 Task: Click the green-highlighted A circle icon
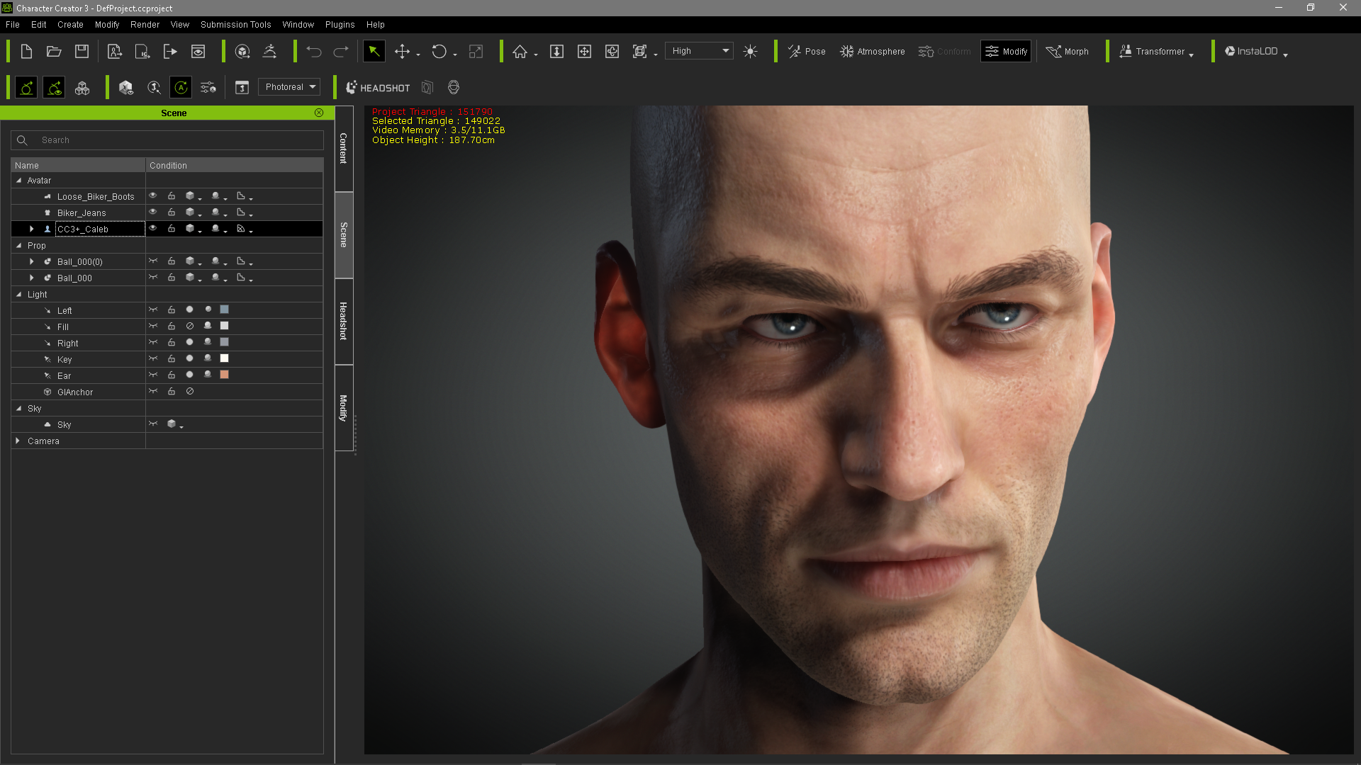point(181,87)
